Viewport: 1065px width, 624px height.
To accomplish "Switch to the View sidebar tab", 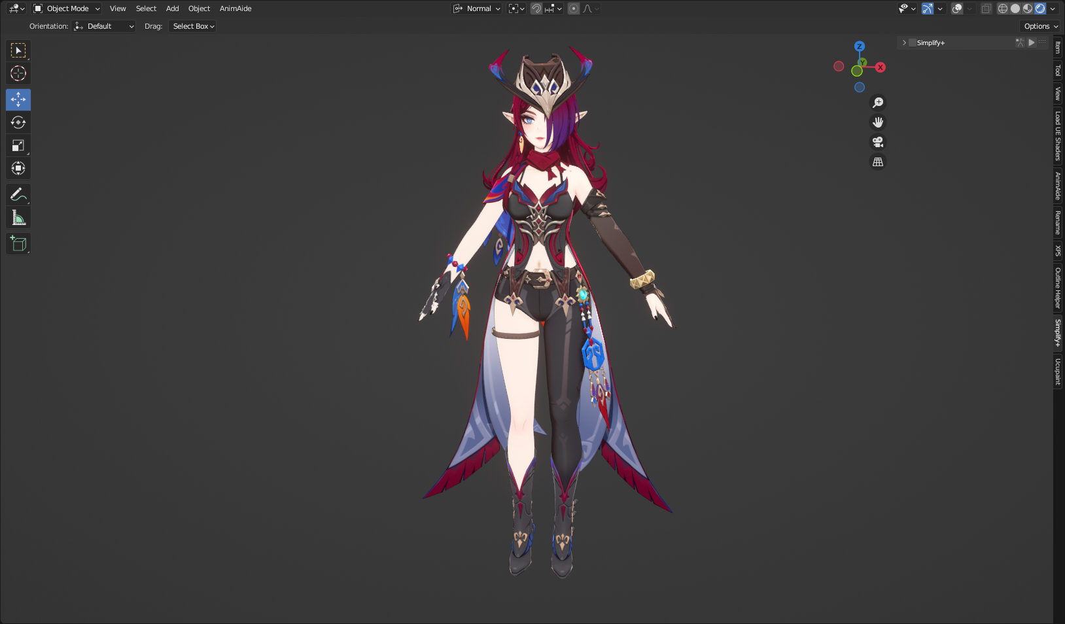I will pos(1058,94).
